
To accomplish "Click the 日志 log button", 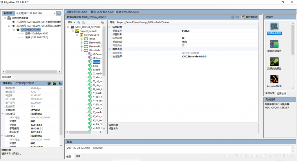I will (235, 17).
